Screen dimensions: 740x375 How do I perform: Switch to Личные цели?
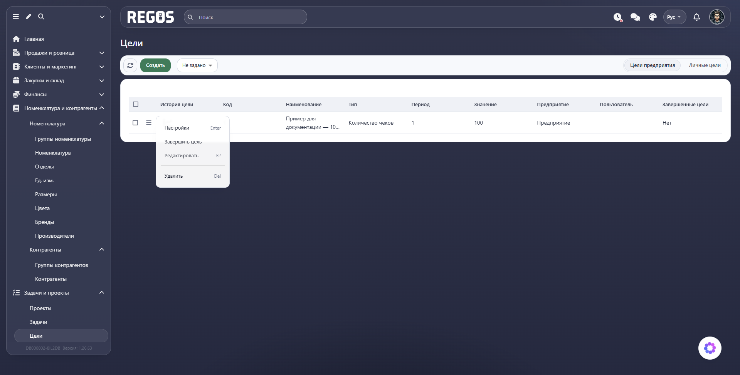click(705, 65)
